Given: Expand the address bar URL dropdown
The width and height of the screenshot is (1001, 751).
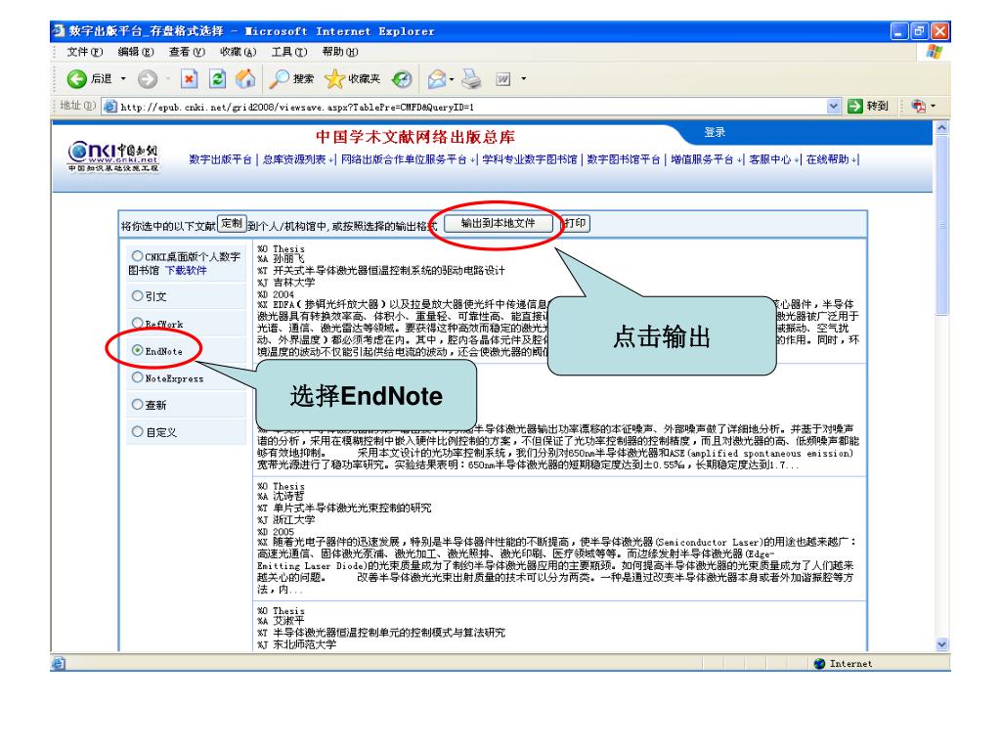Looking at the screenshot, I should point(833,106).
